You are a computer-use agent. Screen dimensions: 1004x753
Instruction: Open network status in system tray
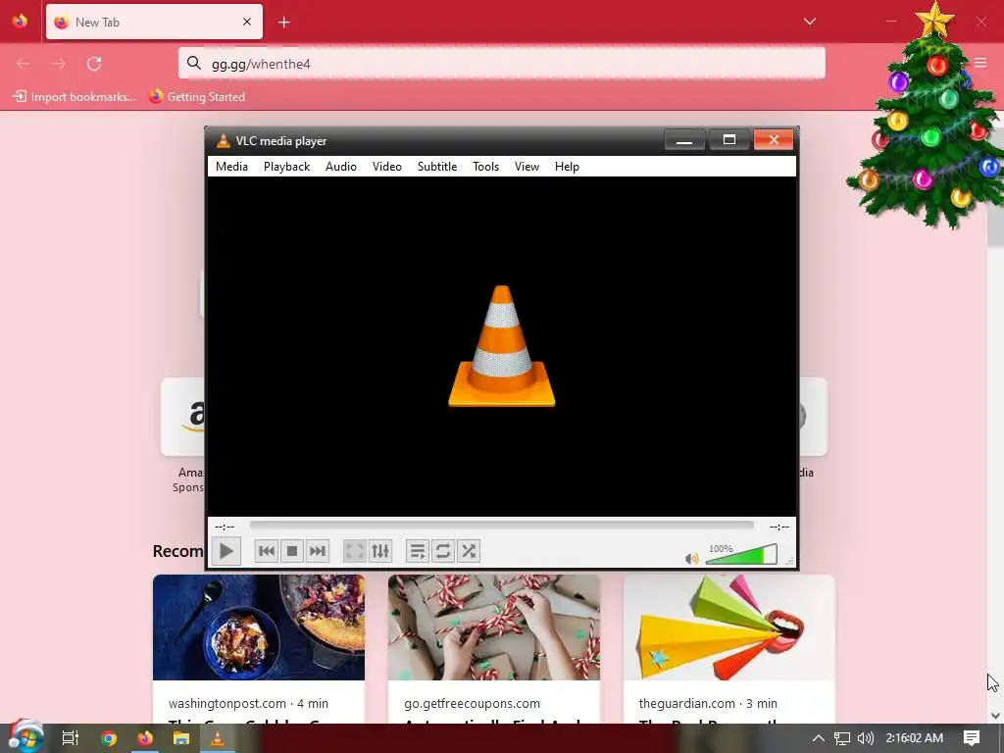(x=842, y=739)
